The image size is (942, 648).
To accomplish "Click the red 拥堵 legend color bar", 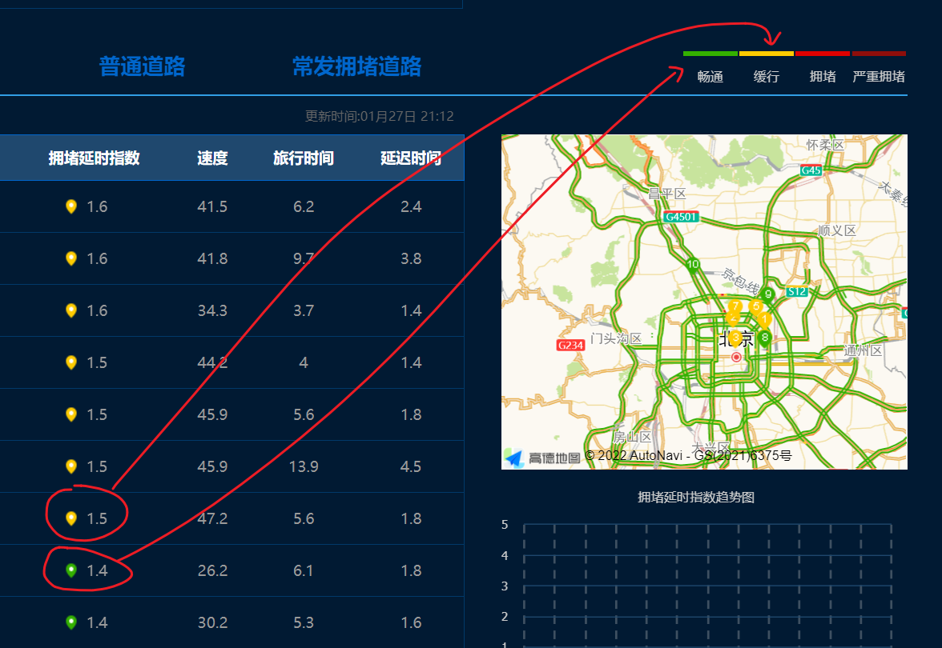I will [x=823, y=54].
